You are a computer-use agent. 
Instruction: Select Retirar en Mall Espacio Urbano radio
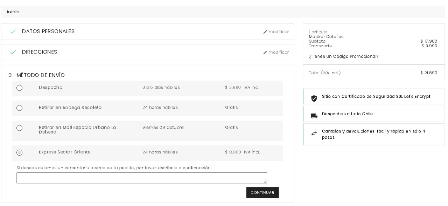20,128
